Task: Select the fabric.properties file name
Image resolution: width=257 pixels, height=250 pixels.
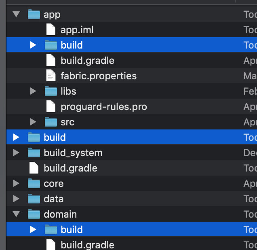Action: pos(99,76)
